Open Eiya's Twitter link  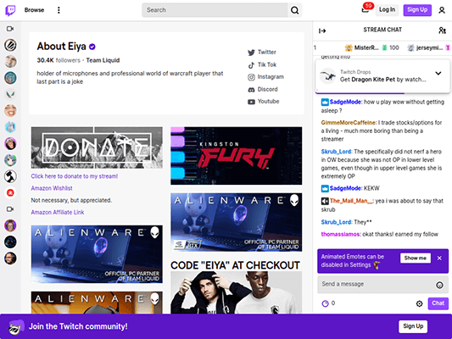[x=262, y=53]
